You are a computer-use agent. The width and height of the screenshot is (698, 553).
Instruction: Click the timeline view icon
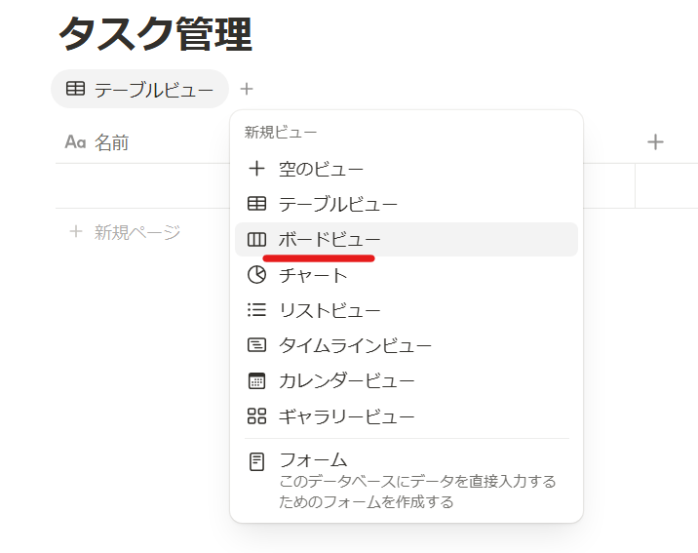(256, 345)
